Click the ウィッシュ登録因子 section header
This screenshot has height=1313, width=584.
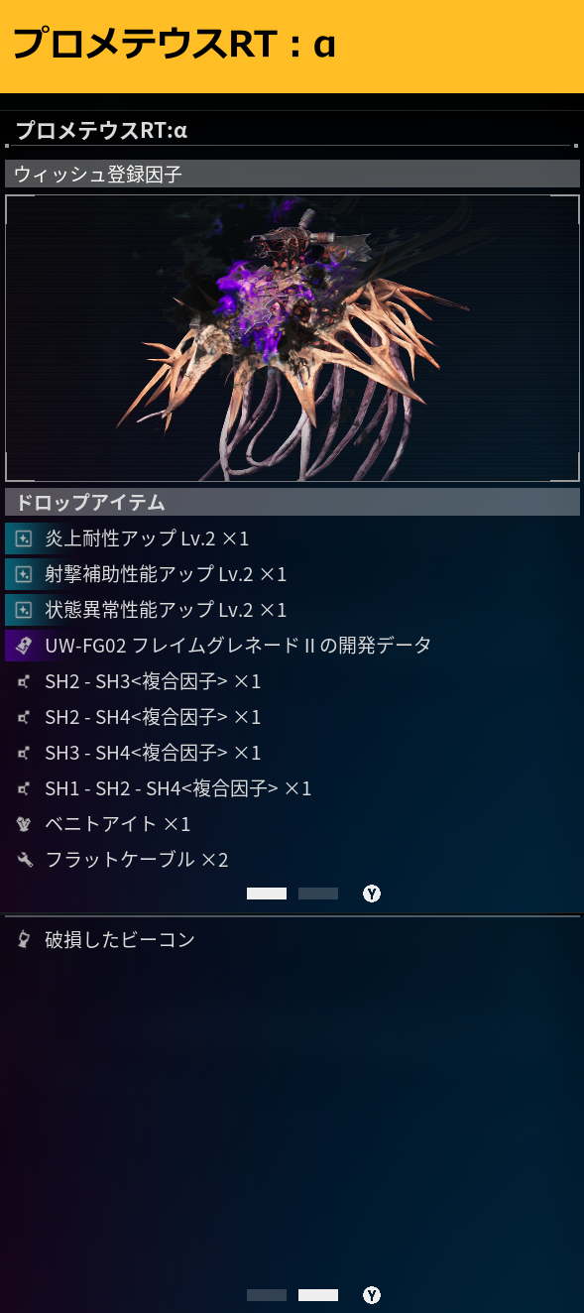(x=292, y=174)
